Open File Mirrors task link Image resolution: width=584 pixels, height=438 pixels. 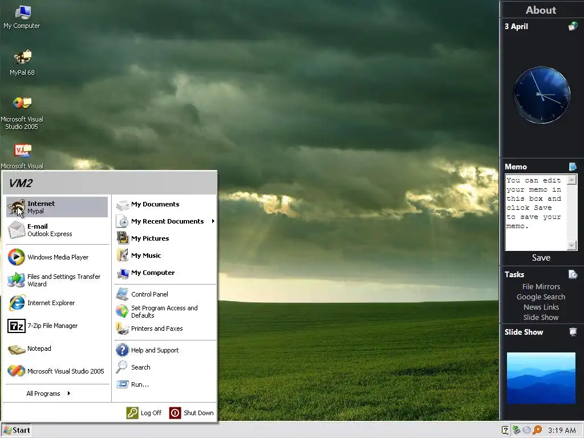click(541, 286)
